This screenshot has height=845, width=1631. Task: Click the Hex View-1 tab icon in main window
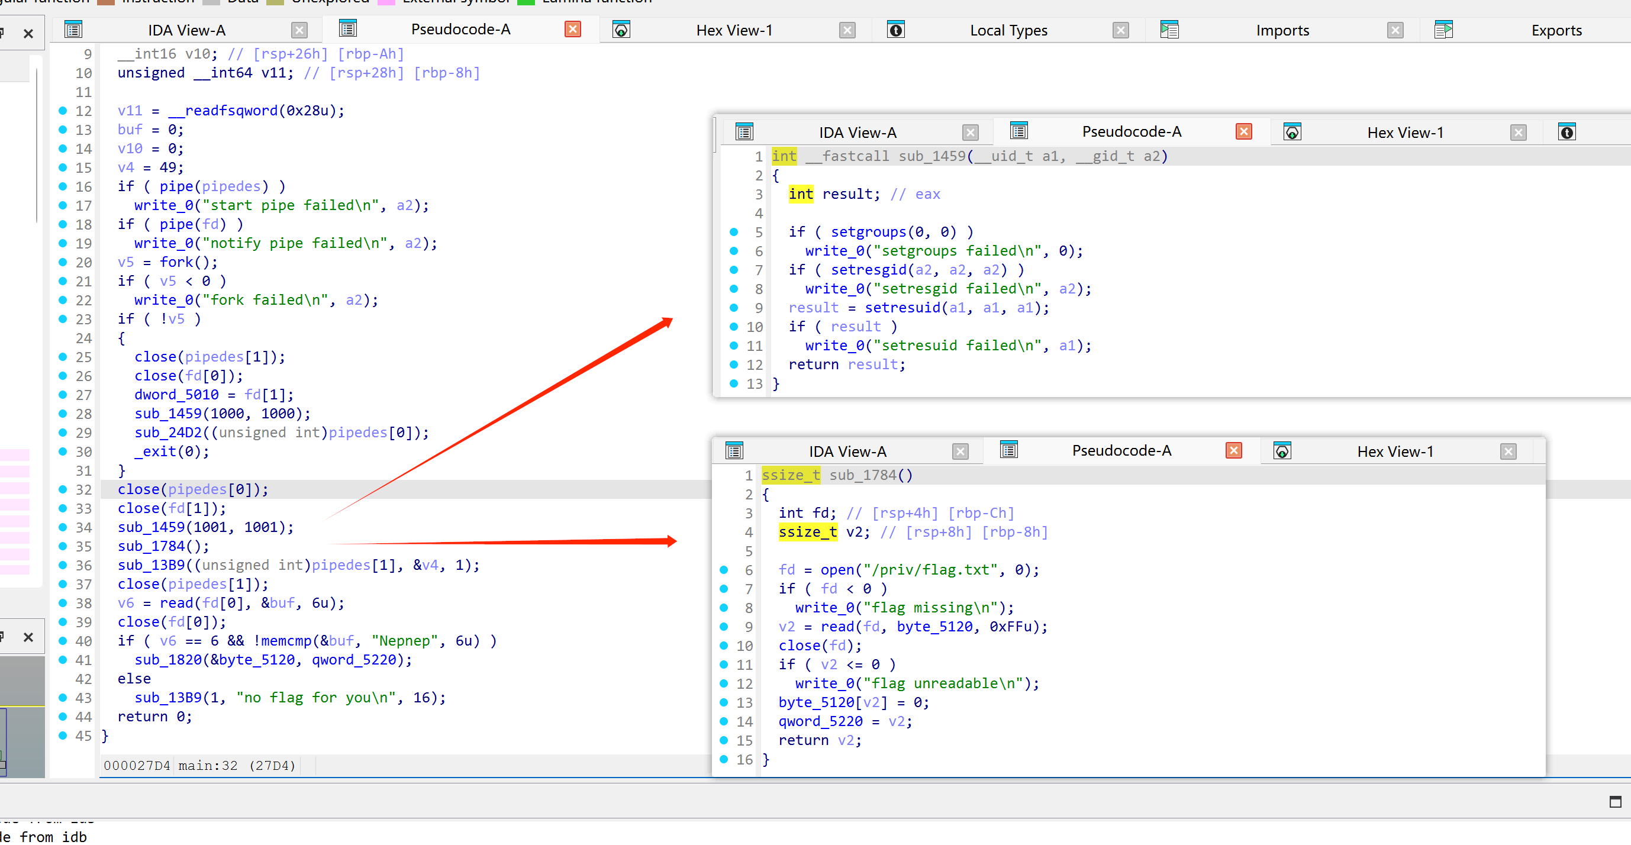pos(621,29)
